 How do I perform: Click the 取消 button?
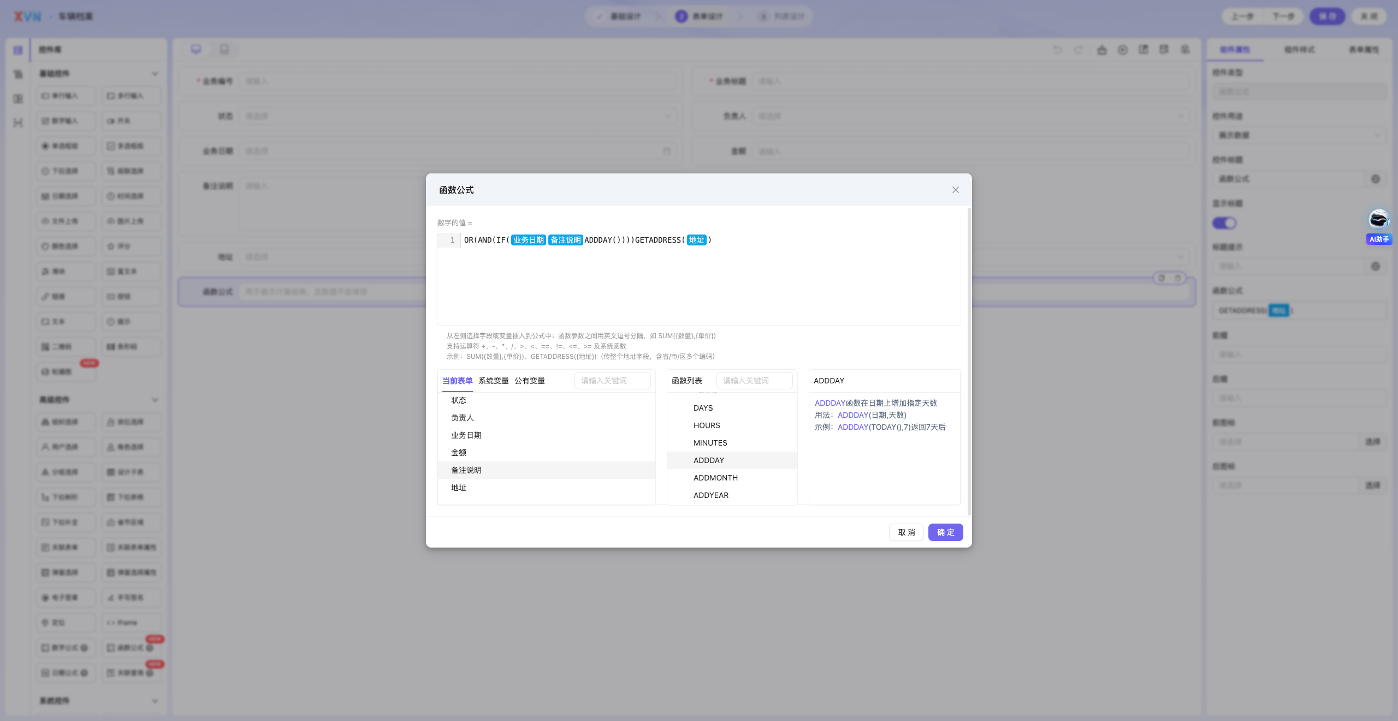[x=907, y=532]
